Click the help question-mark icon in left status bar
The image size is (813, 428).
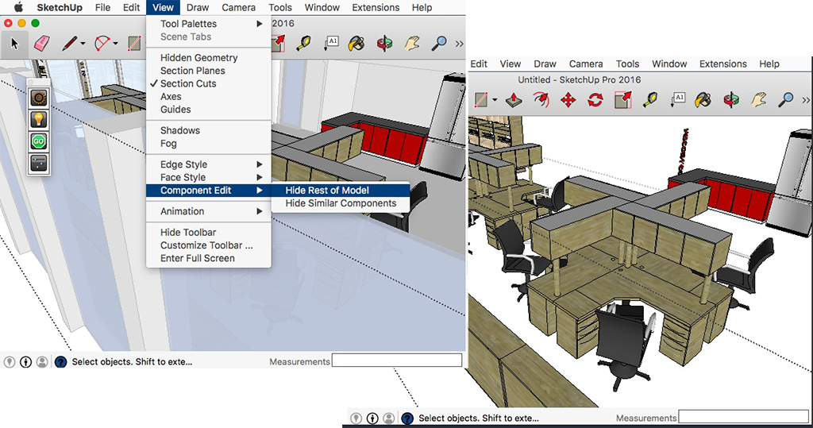tap(60, 361)
